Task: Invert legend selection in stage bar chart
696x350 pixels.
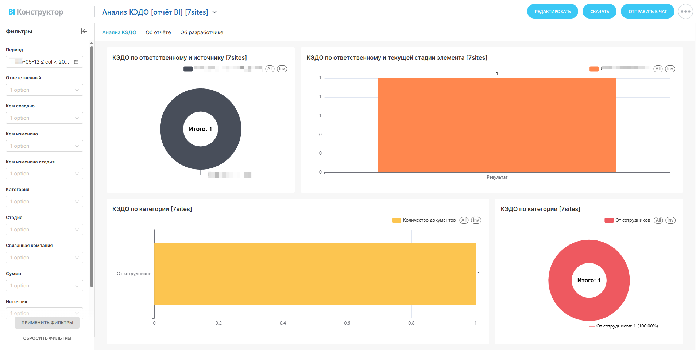Action: (670, 69)
